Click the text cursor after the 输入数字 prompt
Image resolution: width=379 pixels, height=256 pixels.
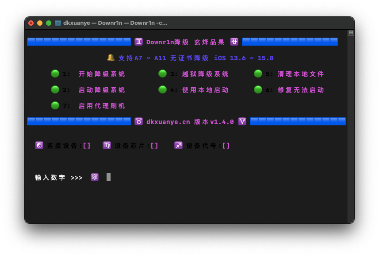108,177
